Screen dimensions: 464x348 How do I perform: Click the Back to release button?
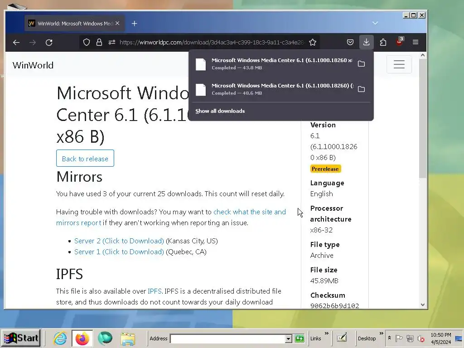85,158
